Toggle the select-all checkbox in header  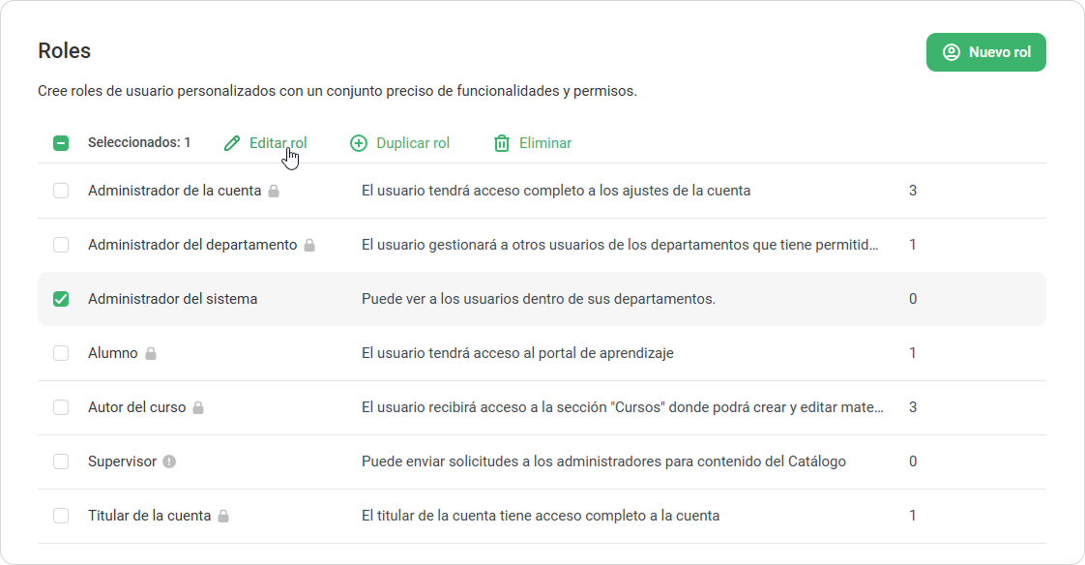[61, 143]
